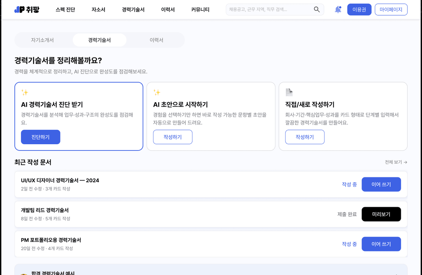Open 이력서 in the top navigation bar
Screen dimensions: 422x275
coord(168,10)
